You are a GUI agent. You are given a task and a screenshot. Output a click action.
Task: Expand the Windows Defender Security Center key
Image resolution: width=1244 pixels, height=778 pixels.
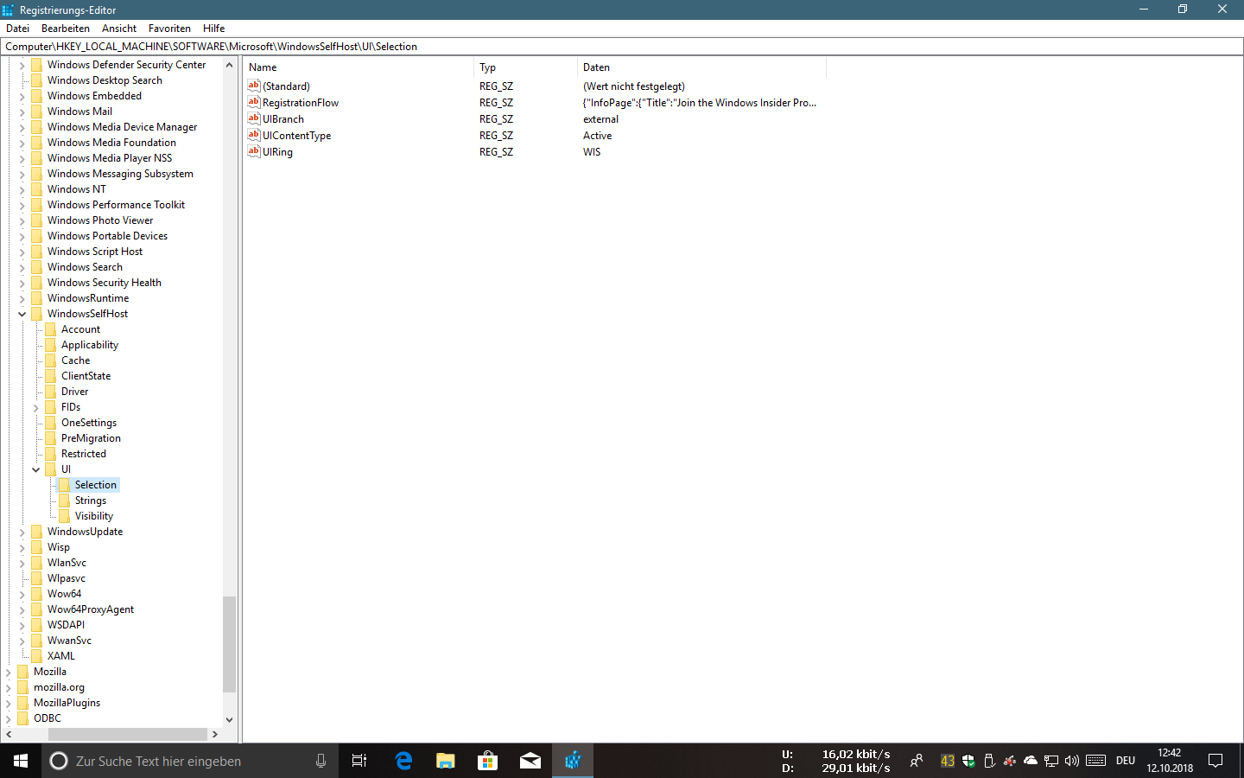coord(22,65)
